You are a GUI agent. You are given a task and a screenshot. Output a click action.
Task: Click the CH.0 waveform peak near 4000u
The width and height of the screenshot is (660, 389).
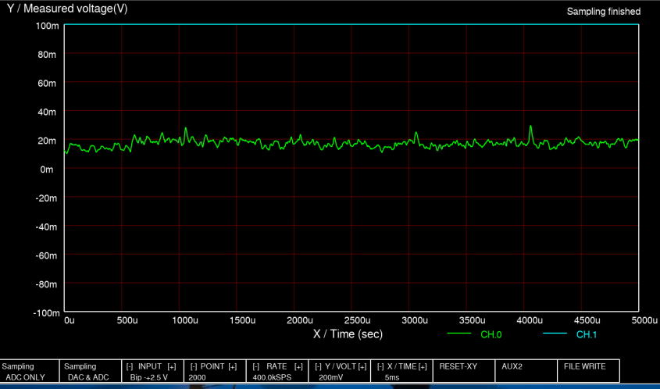pyautogui.click(x=530, y=127)
